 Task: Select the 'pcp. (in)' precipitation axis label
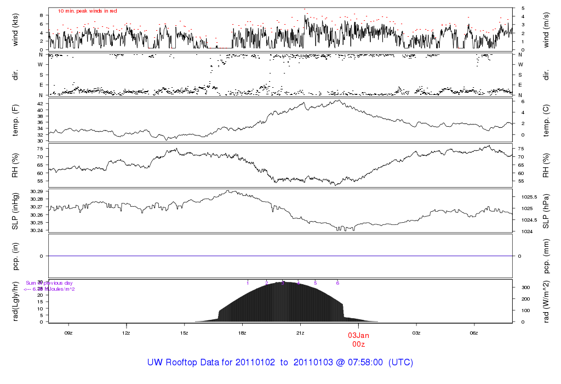point(15,256)
